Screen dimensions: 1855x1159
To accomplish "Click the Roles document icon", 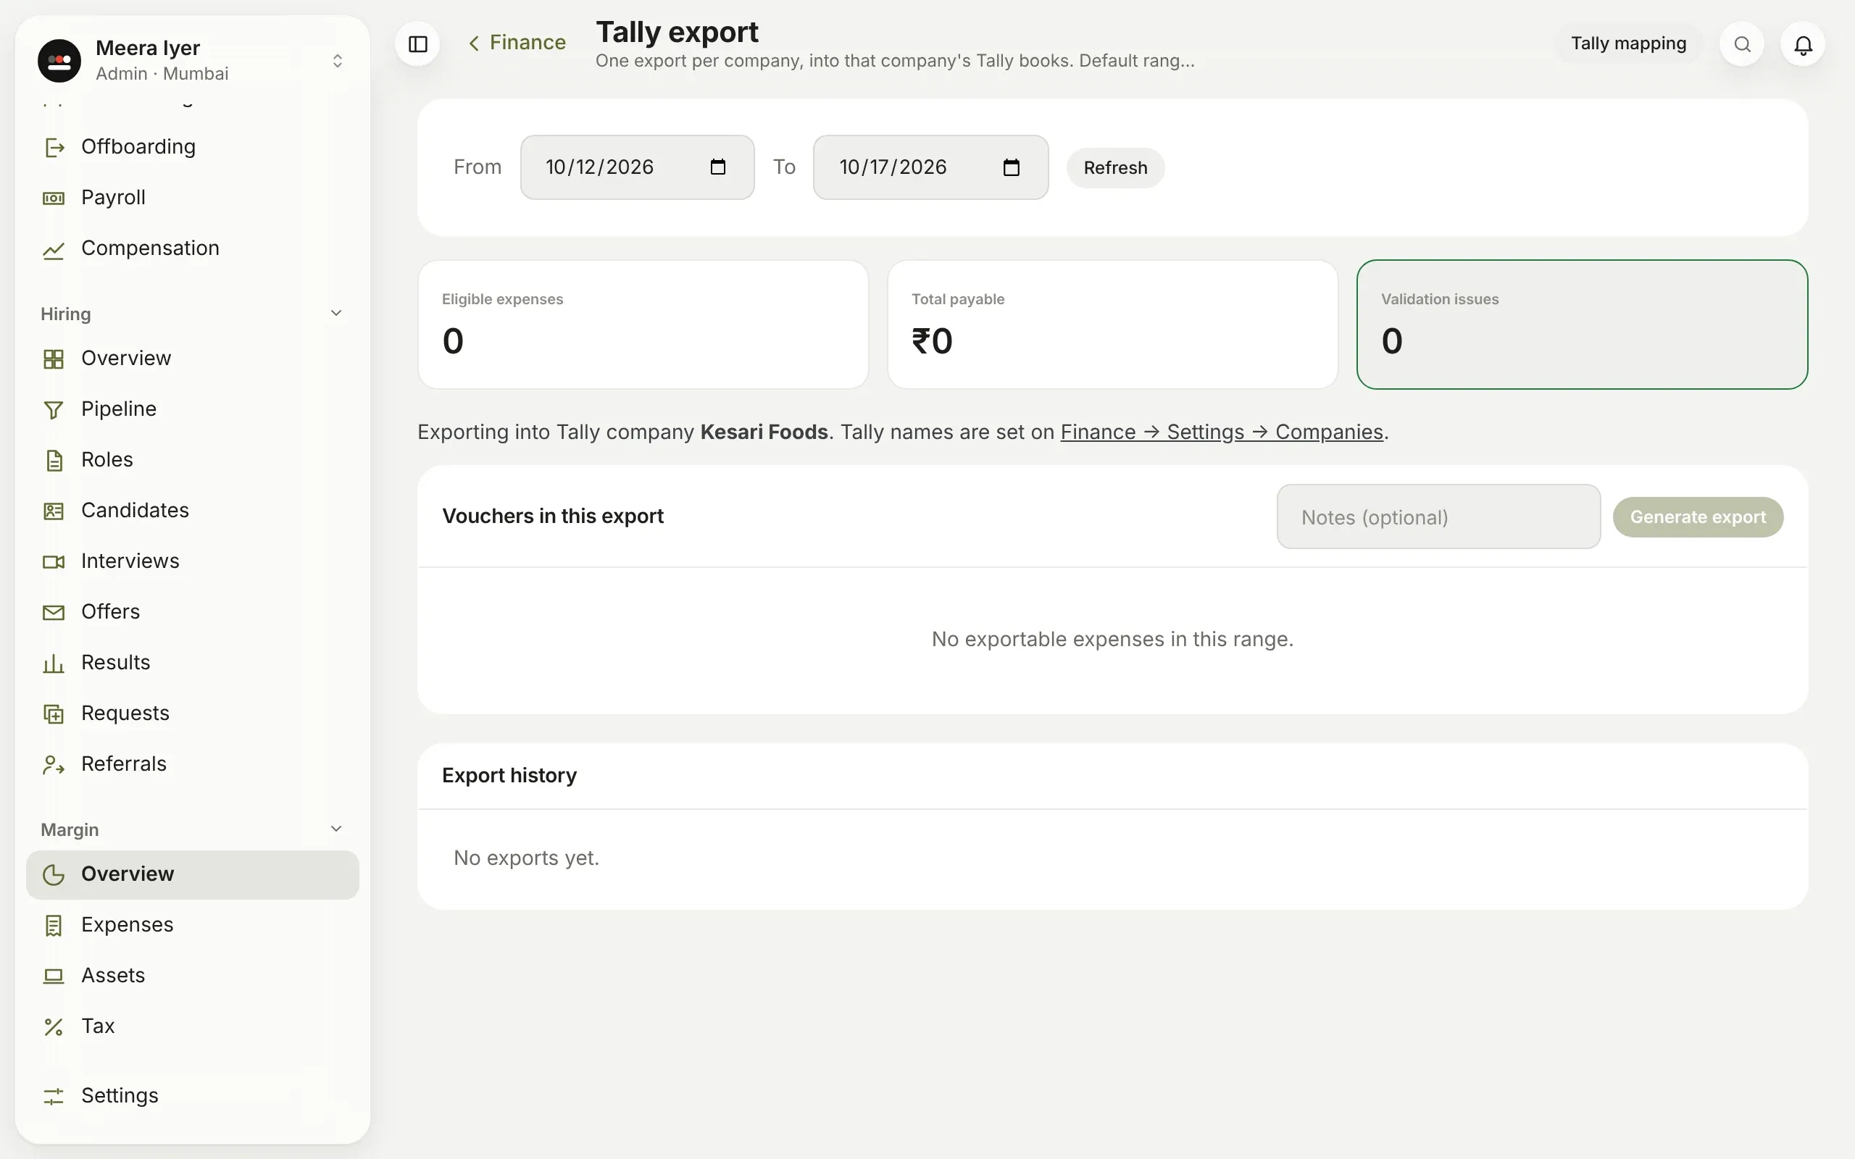I will 54,460.
